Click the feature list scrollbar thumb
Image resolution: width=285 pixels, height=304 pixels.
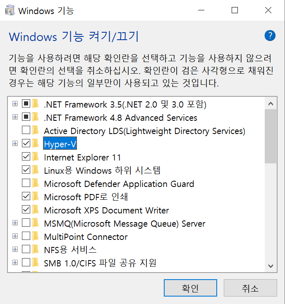click(x=271, y=136)
